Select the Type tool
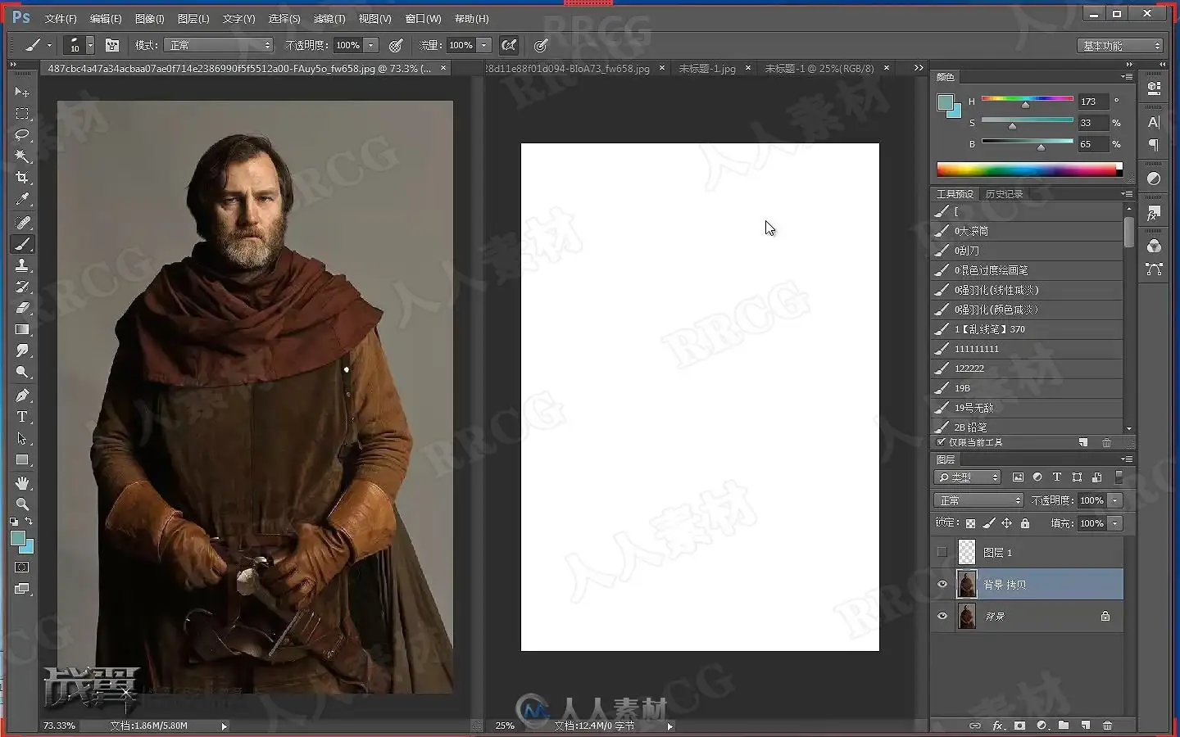Screen dimensions: 1180x737 coord(22,417)
